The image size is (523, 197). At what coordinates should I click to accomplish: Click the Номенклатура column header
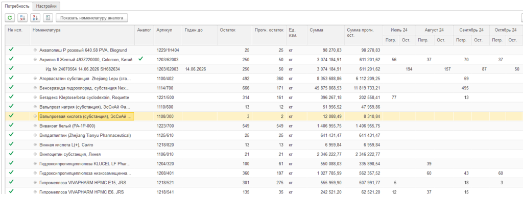[x=82, y=35]
